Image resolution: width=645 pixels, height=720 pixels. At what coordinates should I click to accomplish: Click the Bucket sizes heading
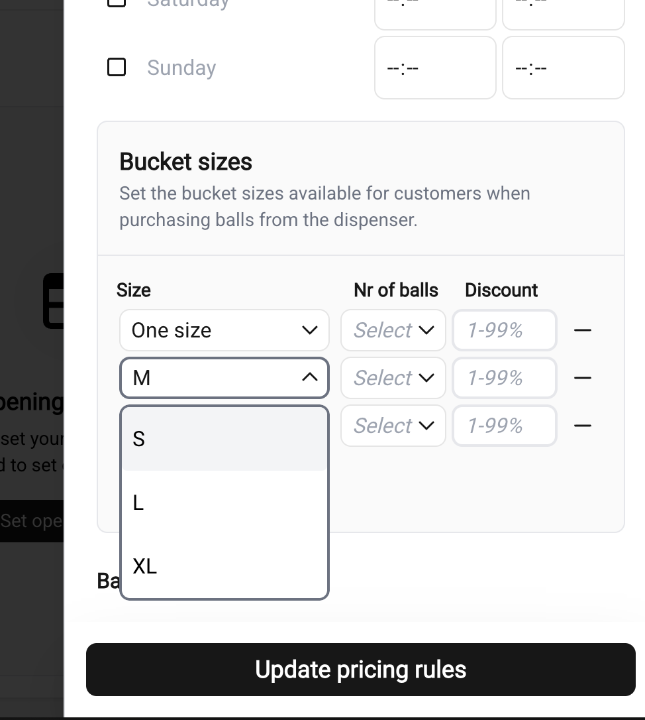pos(185,162)
